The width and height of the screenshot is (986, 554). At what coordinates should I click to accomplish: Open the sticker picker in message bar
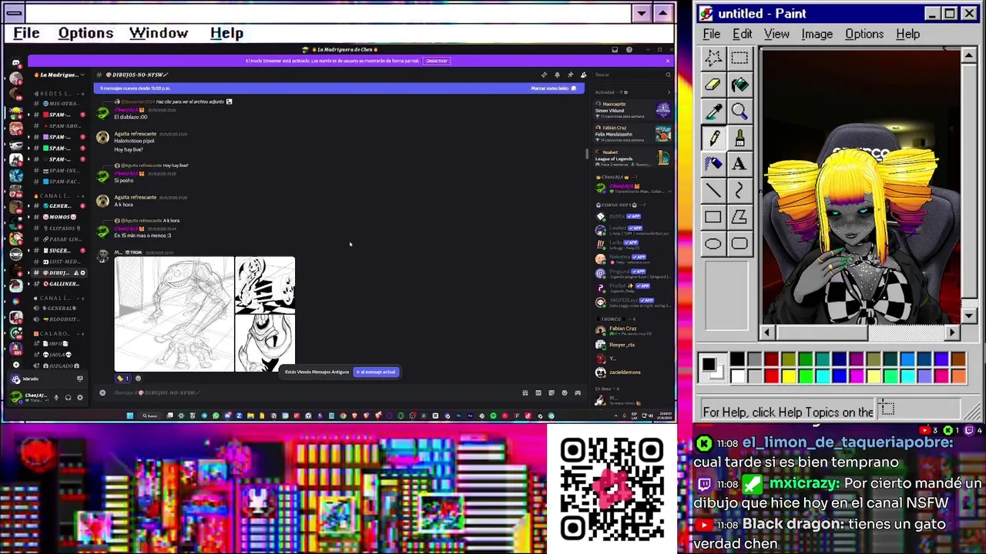pos(552,392)
